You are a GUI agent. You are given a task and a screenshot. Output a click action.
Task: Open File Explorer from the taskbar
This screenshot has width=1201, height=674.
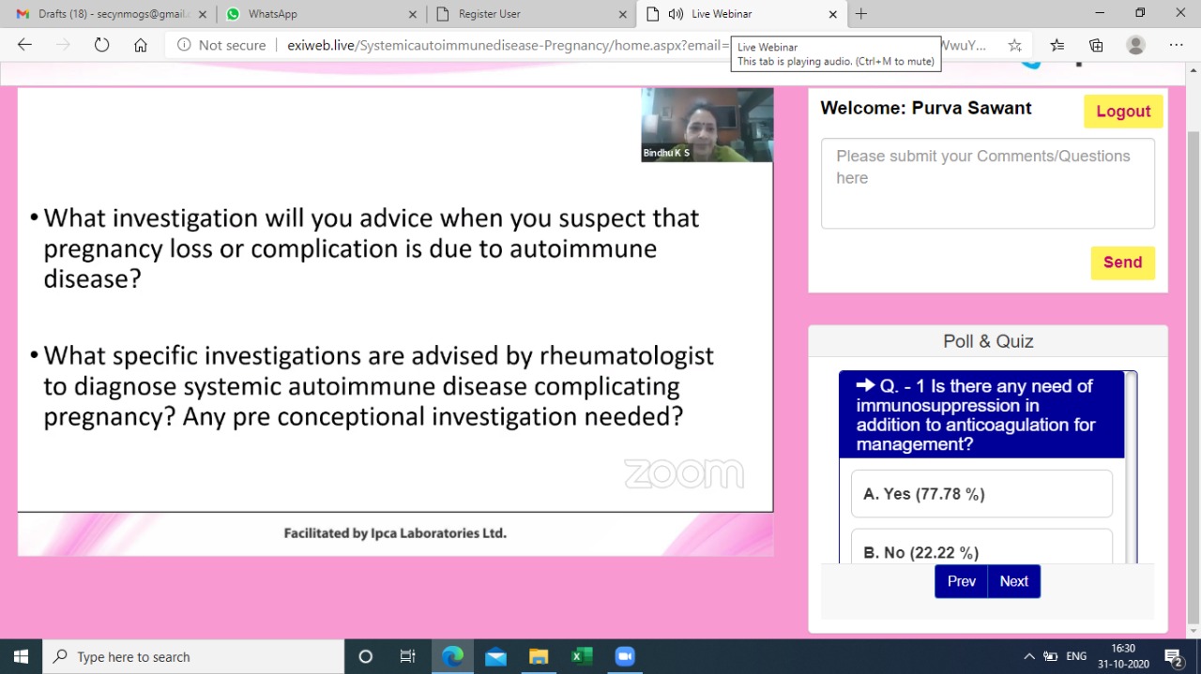click(539, 656)
